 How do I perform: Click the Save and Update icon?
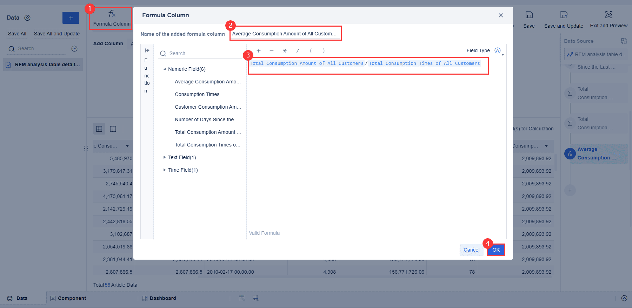pyautogui.click(x=564, y=15)
